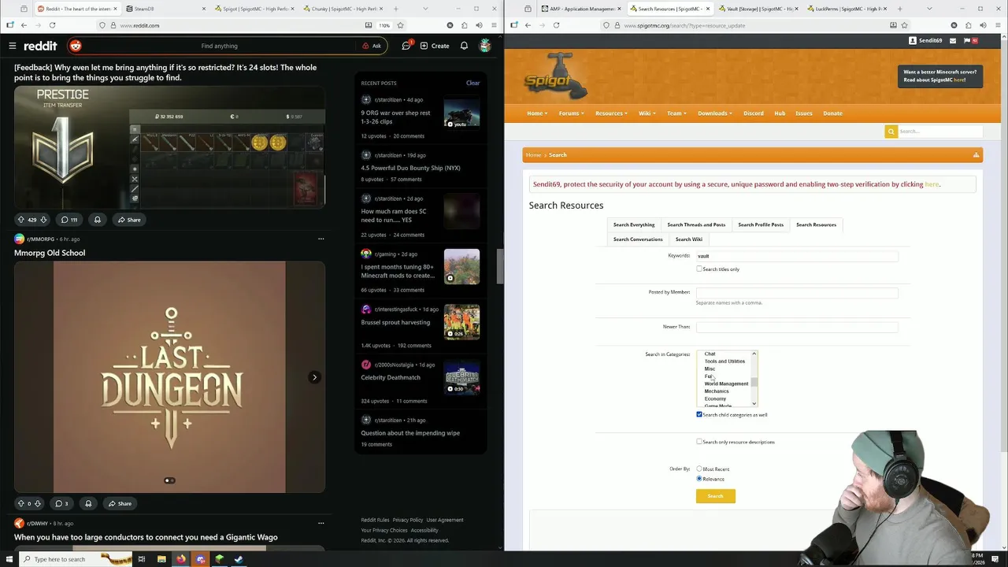Share the Mmorpg Old School post
The image size is (1008, 567).
120,503
